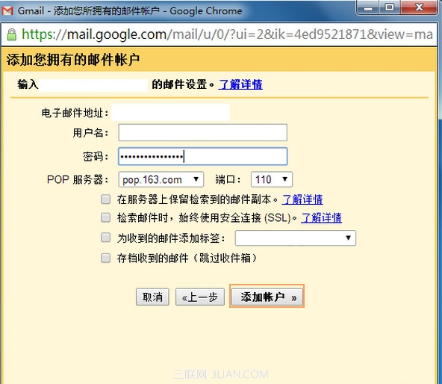Focus the 用户名 text field
The width and height of the screenshot is (442, 384).
coord(202,132)
